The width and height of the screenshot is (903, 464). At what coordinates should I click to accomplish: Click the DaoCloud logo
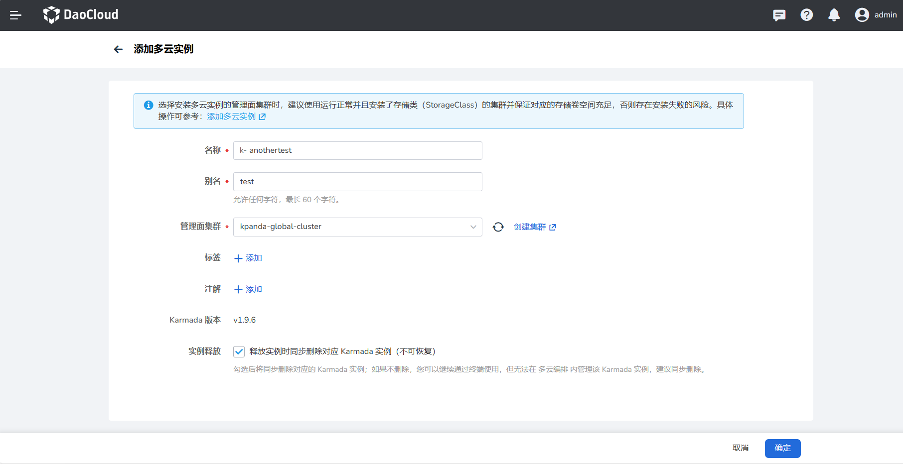(x=81, y=15)
